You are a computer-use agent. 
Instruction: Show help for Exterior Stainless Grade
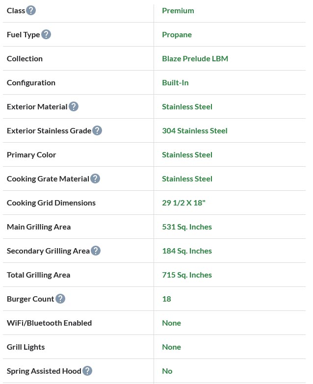(97, 130)
